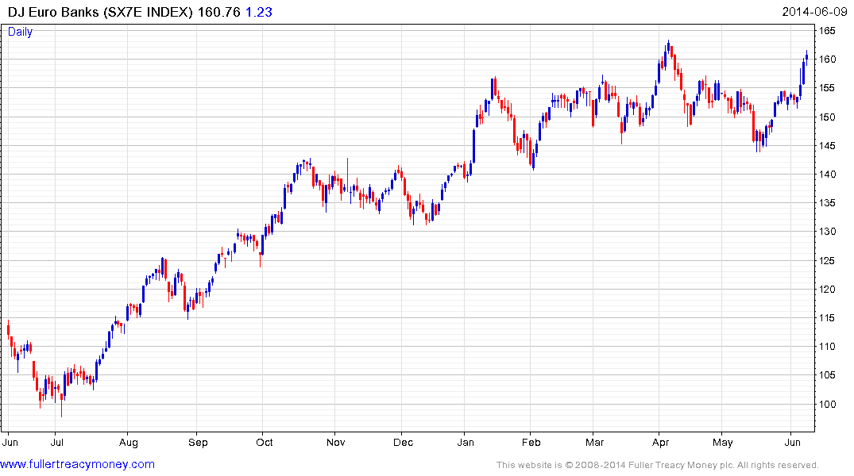
Task: Click the 135 price axis label
Action: tap(827, 203)
